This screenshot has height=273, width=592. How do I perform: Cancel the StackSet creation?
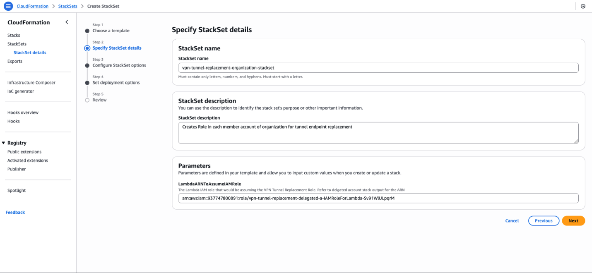[x=512, y=220]
